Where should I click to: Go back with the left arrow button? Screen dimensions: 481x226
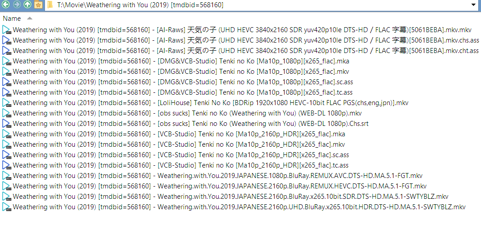point(6,5)
